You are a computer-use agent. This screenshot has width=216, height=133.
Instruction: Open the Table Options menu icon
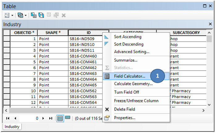click(x=7, y=15)
